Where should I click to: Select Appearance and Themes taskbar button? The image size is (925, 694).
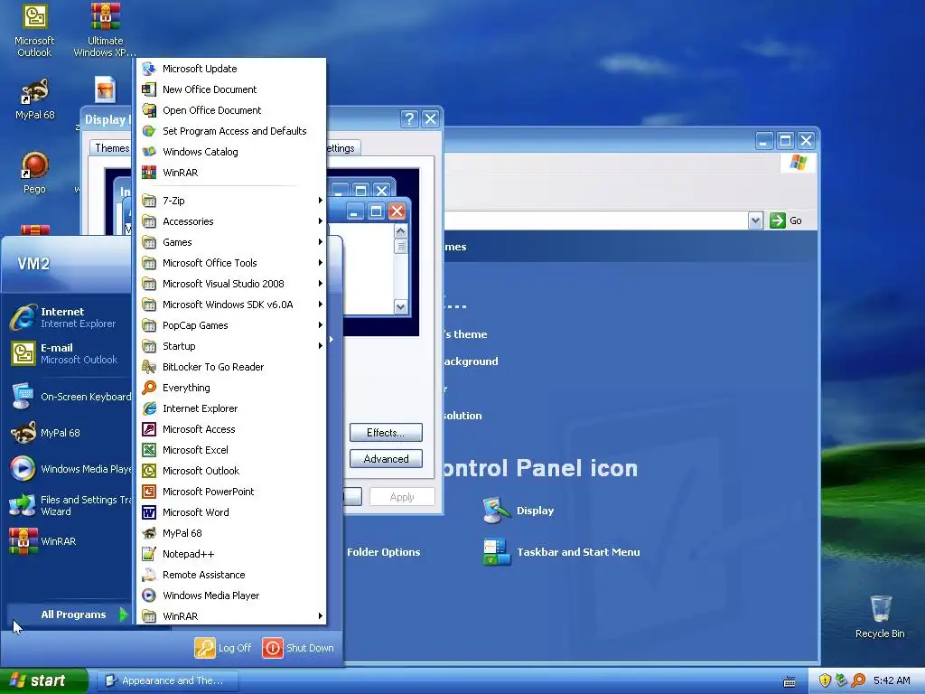point(167,680)
